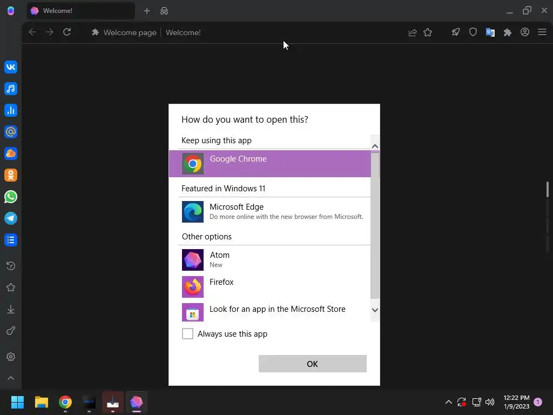The height and width of the screenshot is (415, 553).
Task: Open downloads from the sidebar
Action: [x=11, y=309]
